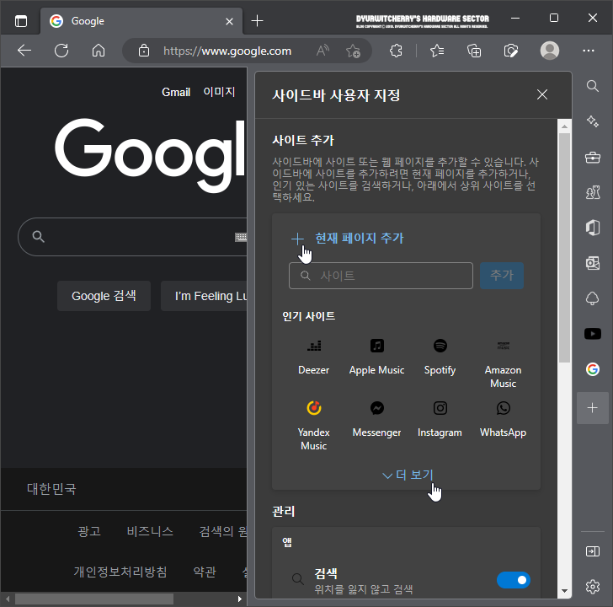Viewport: 613px width, 607px height.
Task: Click sidebar plus customize button
Action: pyautogui.click(x=593, y=408)
